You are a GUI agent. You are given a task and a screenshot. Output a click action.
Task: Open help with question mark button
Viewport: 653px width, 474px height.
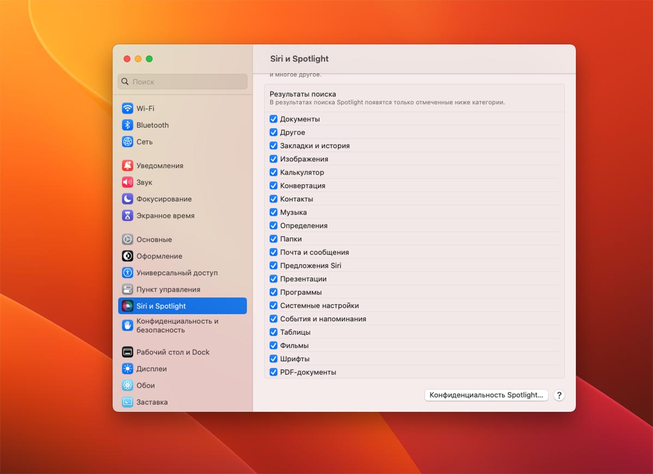tap(559, 396)
